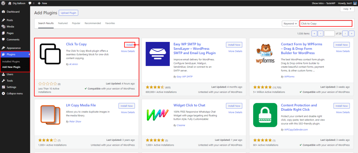View More Details for Click To Copy
The height and width of the screenshot is (153, 358).
pyautogui.click(x=128, y=51)
